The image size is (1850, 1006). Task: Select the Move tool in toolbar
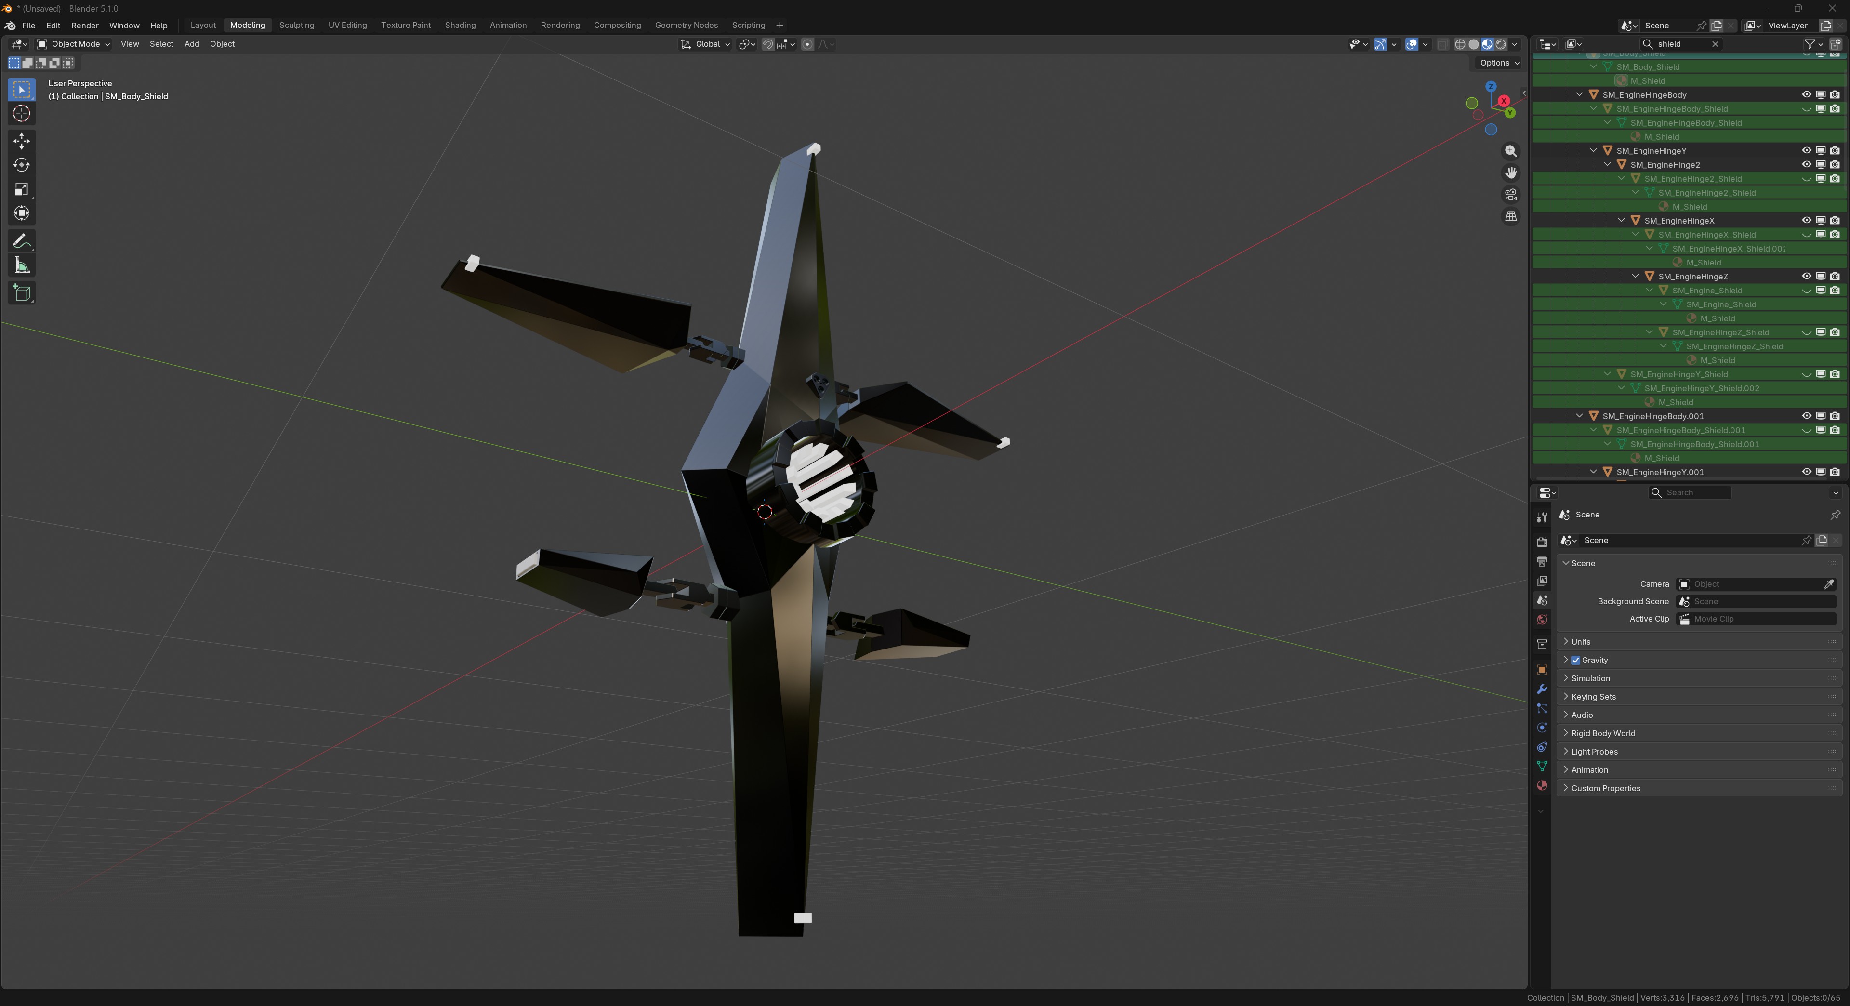tap(22, 141)
